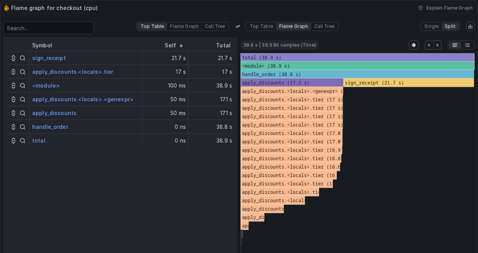Select the sign_receipt (21.7 s) flame bar

pos(409,83)
